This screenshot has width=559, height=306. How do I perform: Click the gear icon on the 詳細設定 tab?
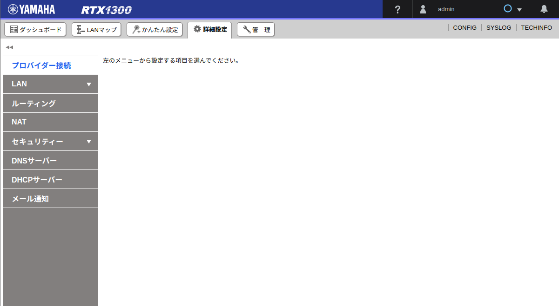[198, 29]
